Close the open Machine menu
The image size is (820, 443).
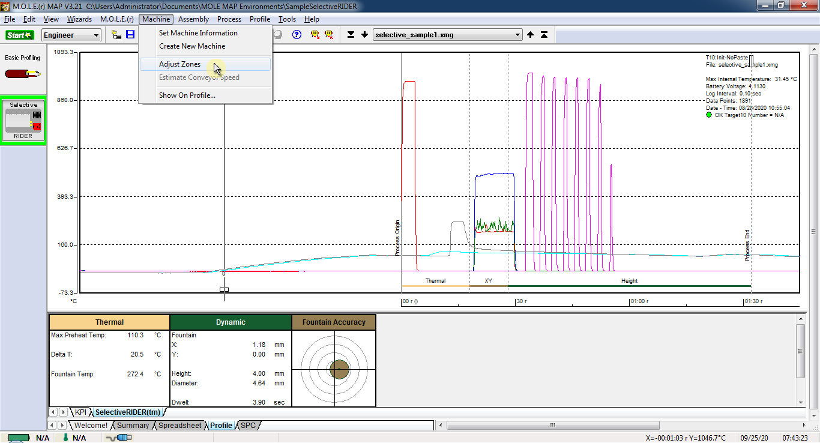156,19
